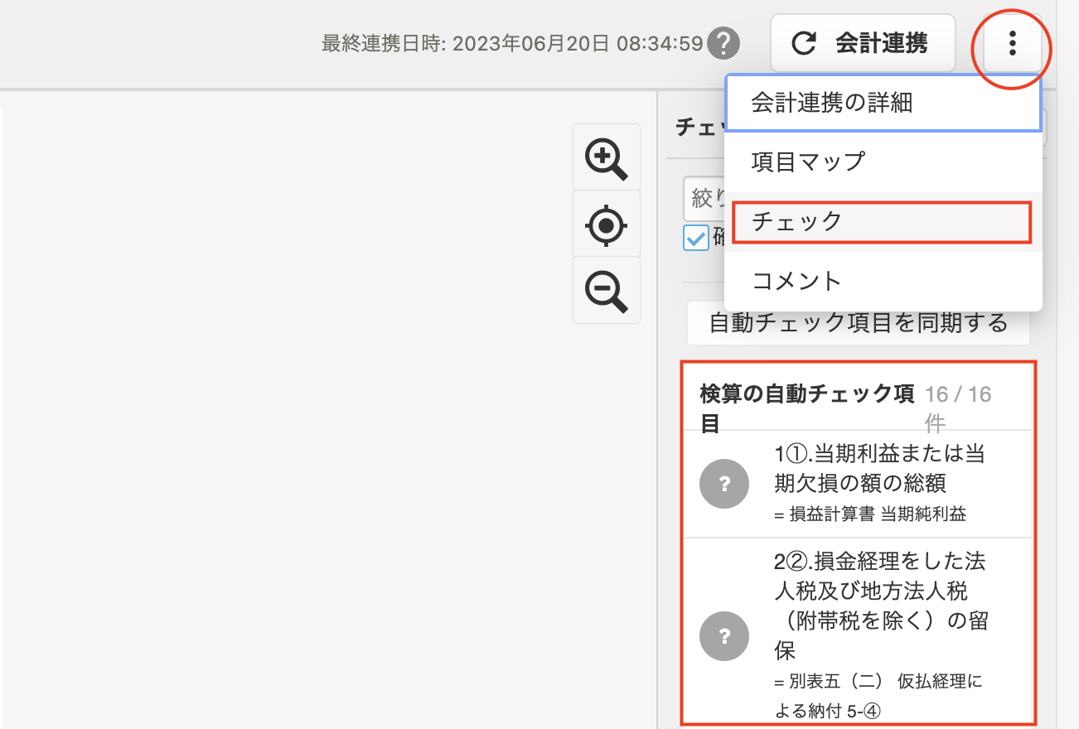Click the center target reset-zoom icon
The width and height of the screenshot is (1079, 729).
[x=607, y=224]
